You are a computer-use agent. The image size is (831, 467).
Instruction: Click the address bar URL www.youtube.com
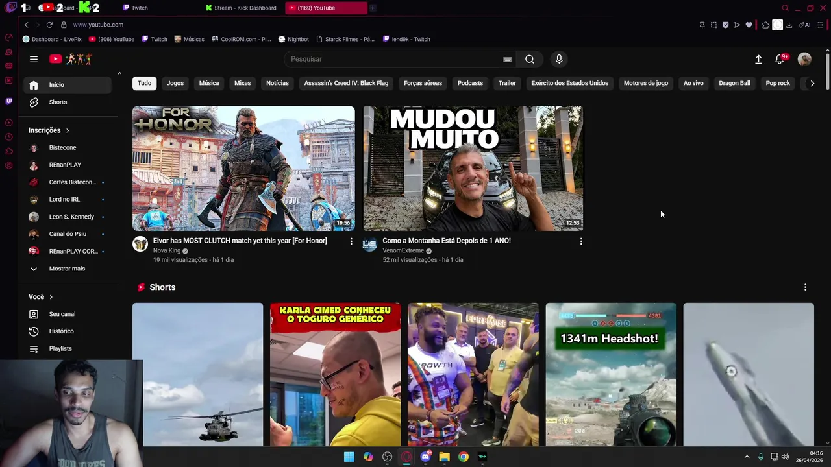[x=98, y=25]
